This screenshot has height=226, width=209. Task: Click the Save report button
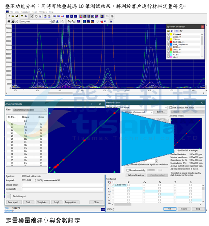(x=14, y=202)
